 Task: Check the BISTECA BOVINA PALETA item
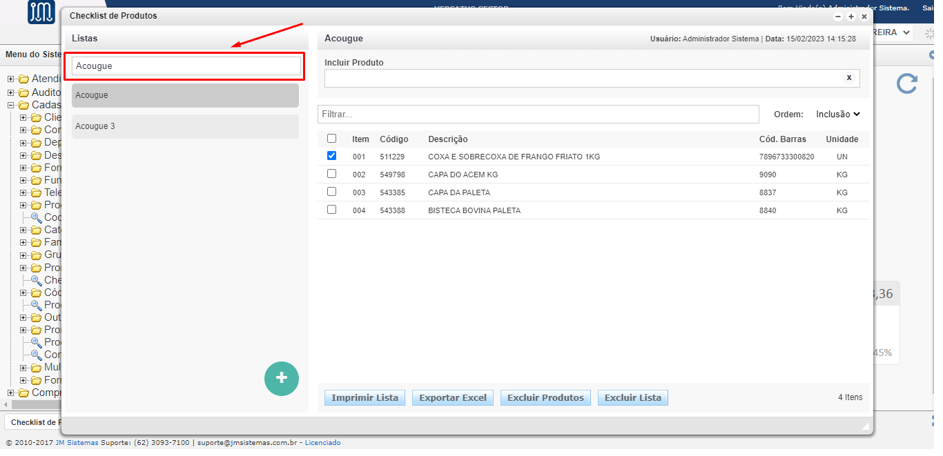pos(331,210)
